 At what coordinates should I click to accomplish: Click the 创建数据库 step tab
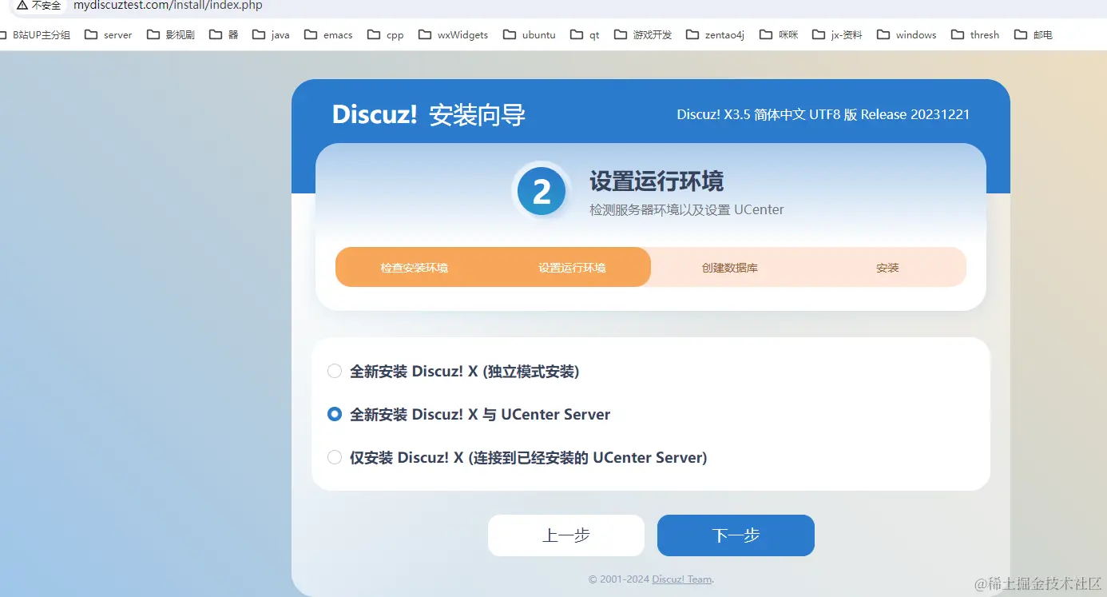(730, 268)
